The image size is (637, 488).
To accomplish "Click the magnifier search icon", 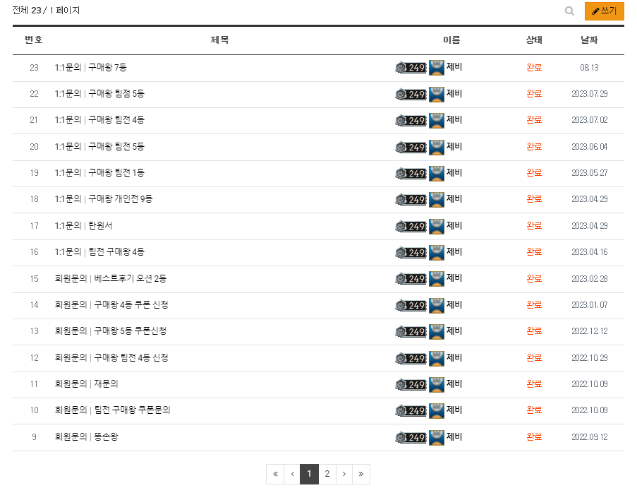I will [569, 11].
